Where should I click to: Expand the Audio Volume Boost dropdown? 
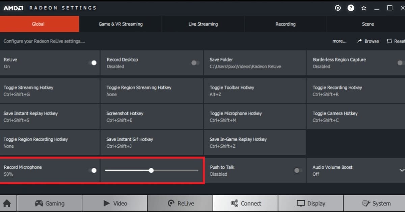pos(401,171)
